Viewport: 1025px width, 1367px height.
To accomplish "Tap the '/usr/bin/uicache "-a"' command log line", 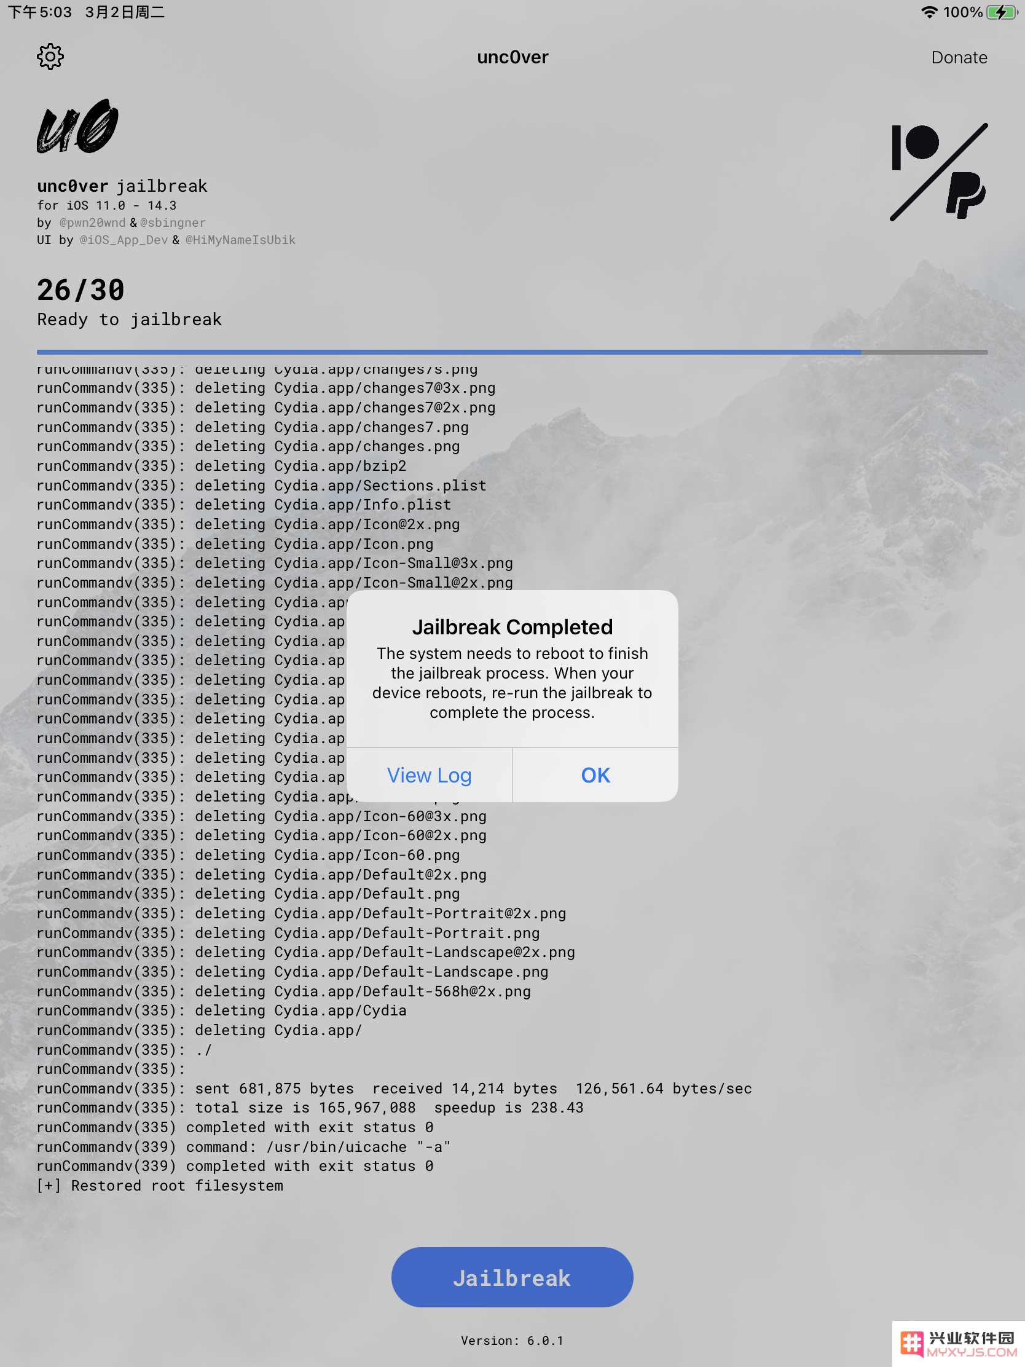I will coord(243,1147).
